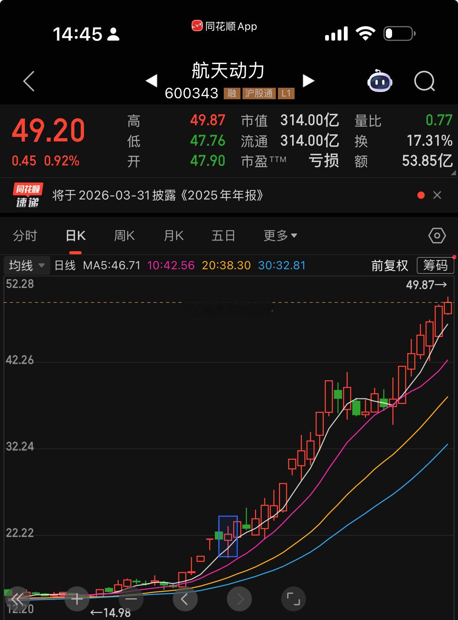Tap the battery icon in status bar
Image resolution: width=458 pixels, height=620 pixels.
(399, 34)
